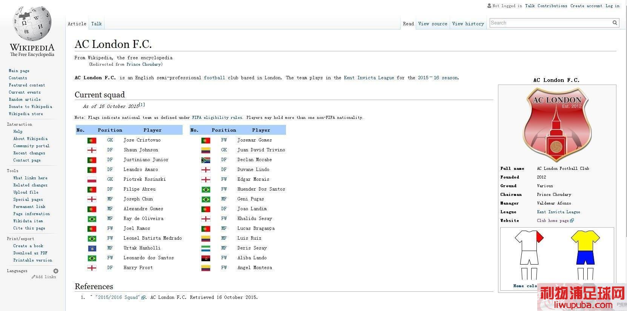Click the 2015–16 season link
Screen dimensions: 627x311
[x=438, y=78]
